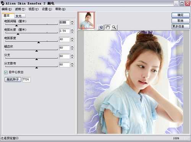Maximize the Xenofex window
The width and height of the screenshot is (191, 142).
[x=182, y=3]
